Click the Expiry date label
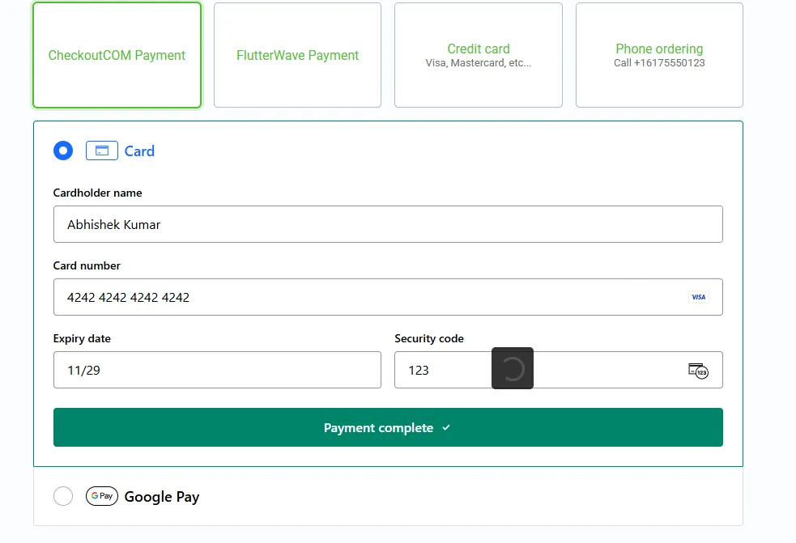Screen dimensions: 796x543 (82, 338)
